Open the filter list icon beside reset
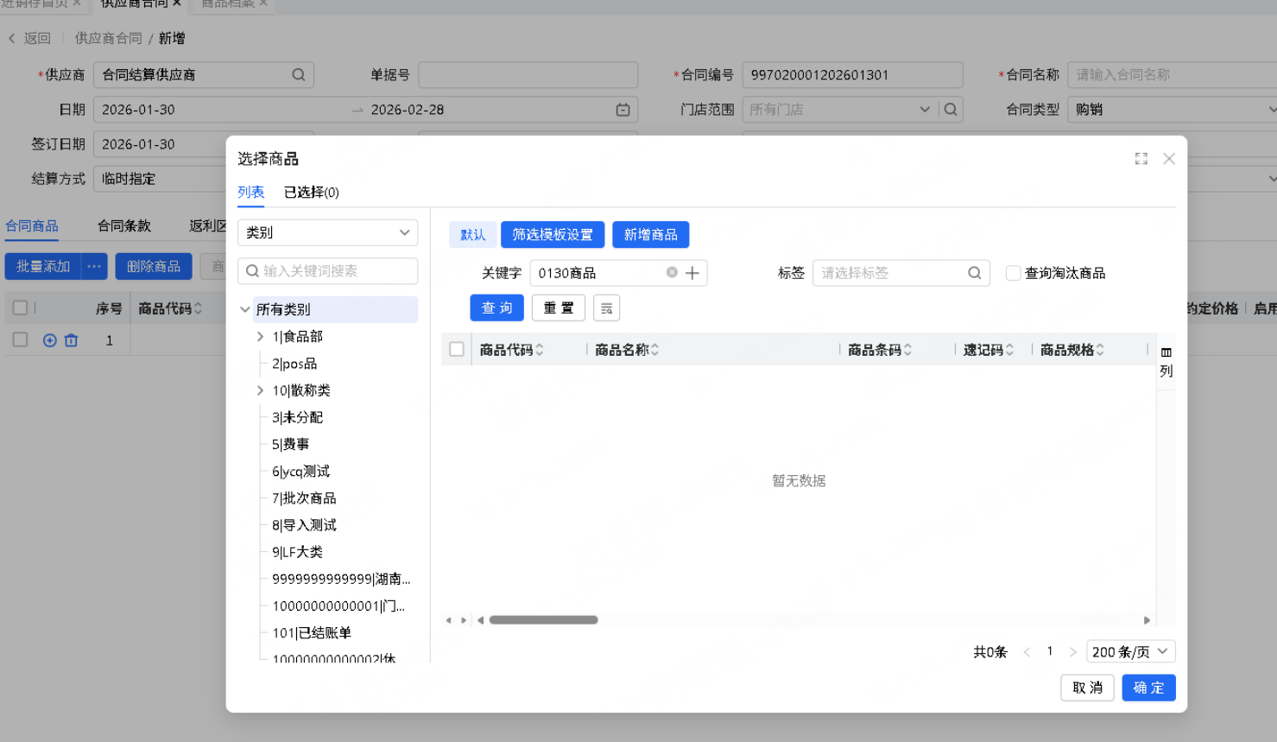Screen dimensions: 1277x742 coord(606,308)
